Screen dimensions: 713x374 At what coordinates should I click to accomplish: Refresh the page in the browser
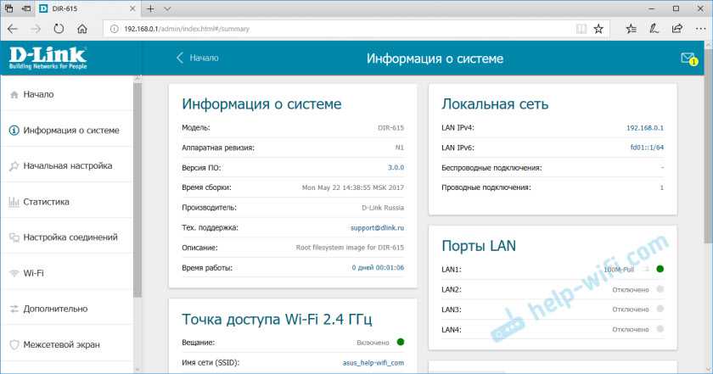pyautogui.click(x=59, y=28)
